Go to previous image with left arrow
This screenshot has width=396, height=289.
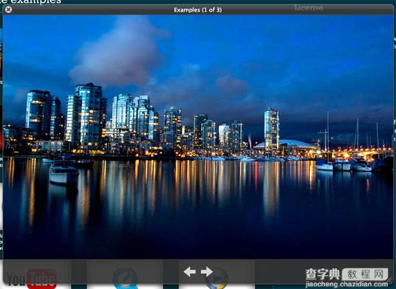click(189, 272)
